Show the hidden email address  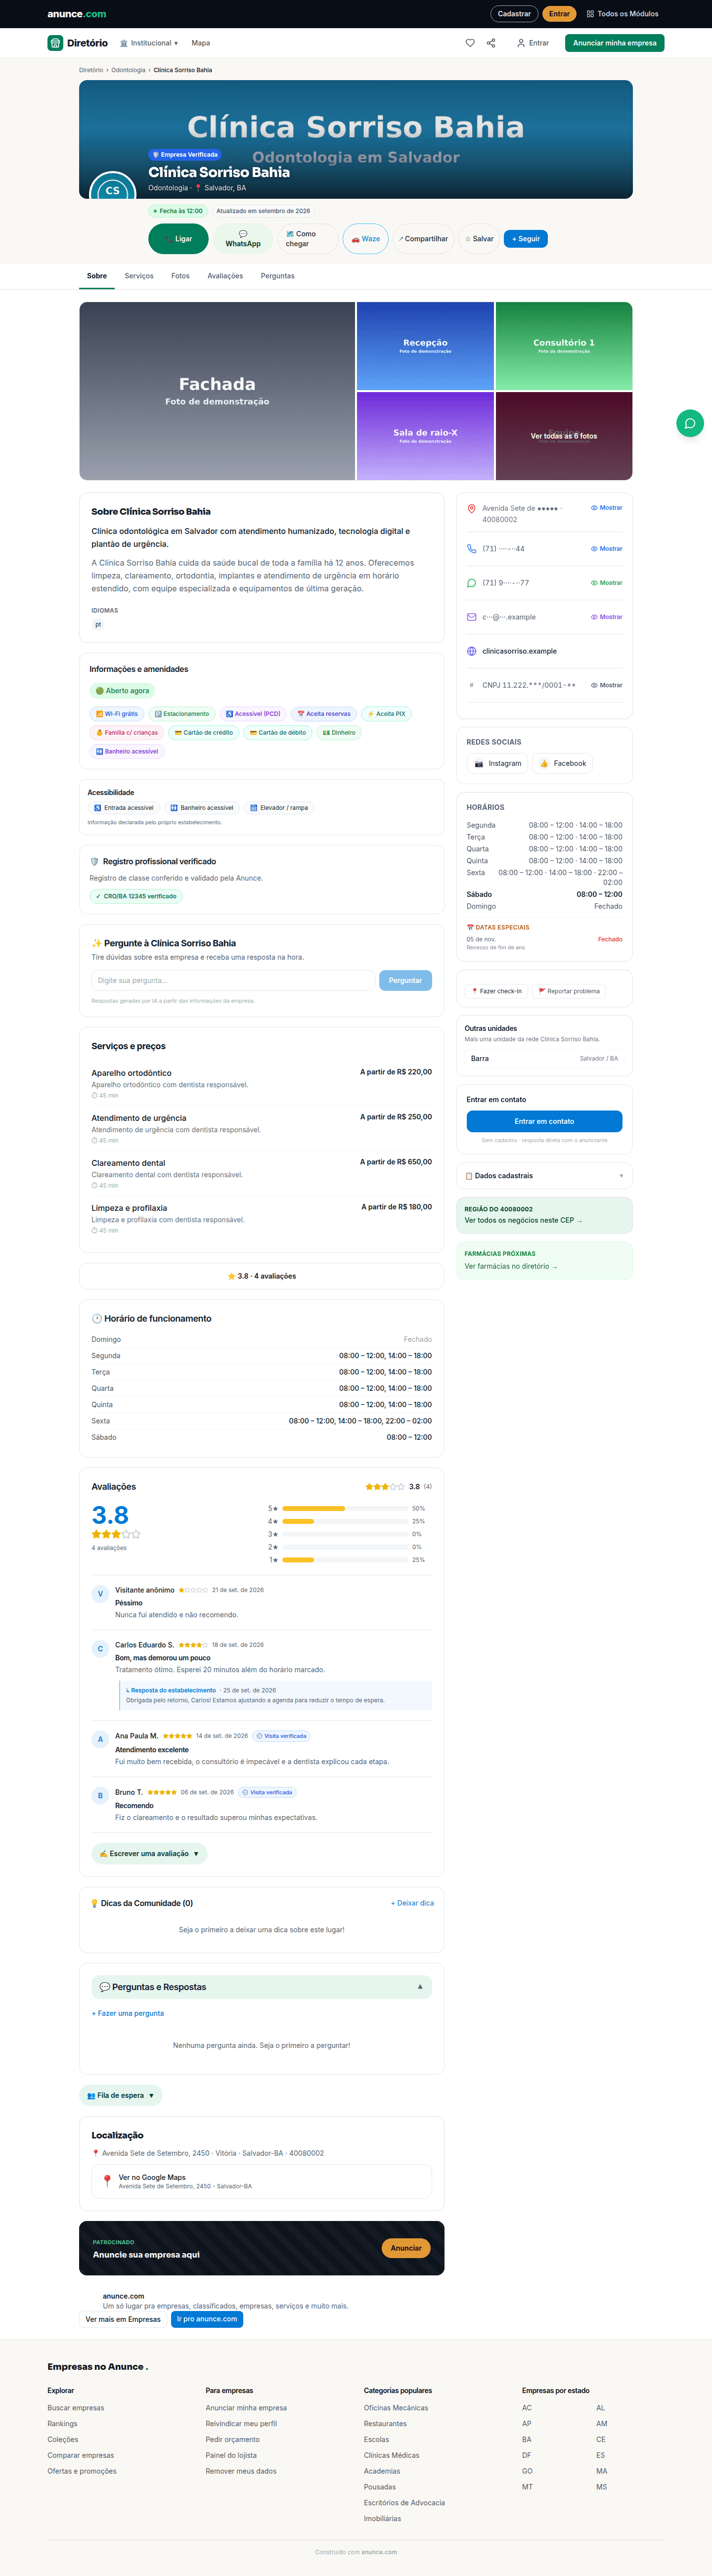(606, 617)
